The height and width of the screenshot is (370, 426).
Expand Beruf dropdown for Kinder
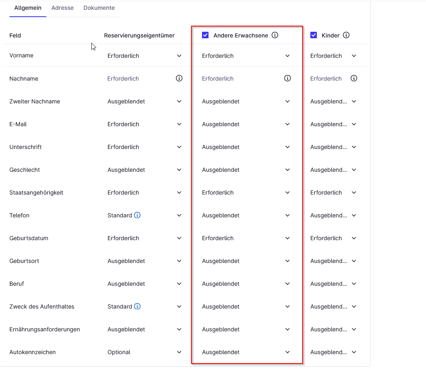[334, 284]
